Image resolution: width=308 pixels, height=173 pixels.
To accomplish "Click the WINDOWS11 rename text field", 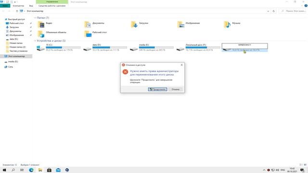I will (x=244, y=46).
